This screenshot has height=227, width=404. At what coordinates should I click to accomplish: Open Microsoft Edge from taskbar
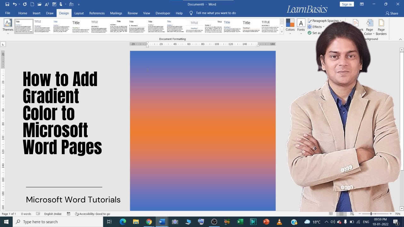coord(122,222)
